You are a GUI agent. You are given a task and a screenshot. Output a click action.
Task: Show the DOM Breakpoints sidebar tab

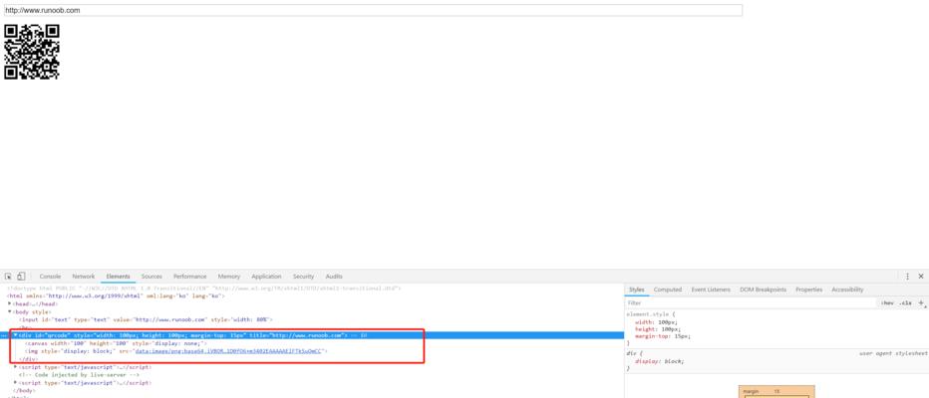pos(764,290)
